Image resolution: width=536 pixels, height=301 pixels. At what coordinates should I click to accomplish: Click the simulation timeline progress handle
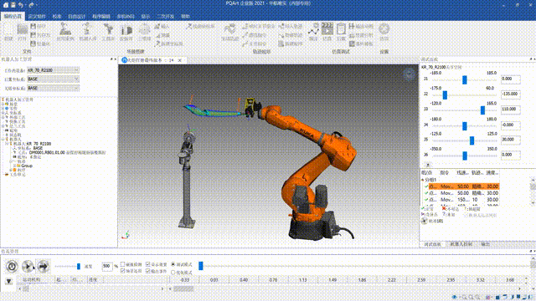pos(201,266)
